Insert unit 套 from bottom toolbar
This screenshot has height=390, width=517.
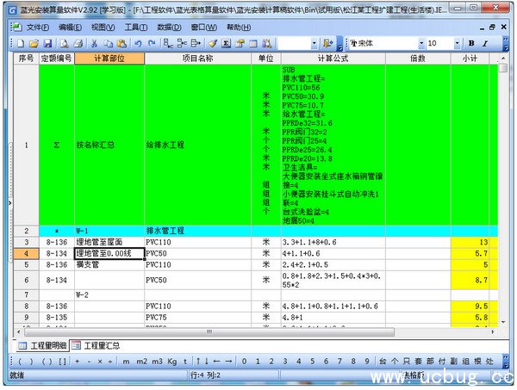click(x=419, y=362)
